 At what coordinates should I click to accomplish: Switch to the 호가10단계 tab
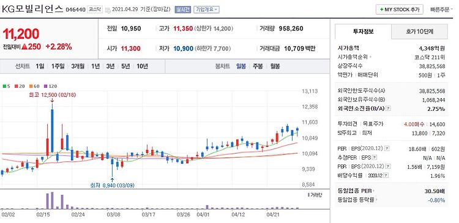click(x=419, y=32)
